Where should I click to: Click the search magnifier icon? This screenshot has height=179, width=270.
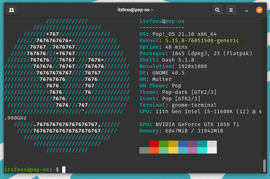(217, 10)
